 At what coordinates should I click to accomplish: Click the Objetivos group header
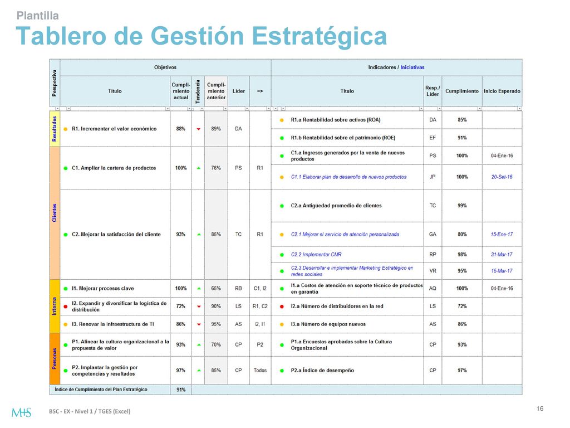point(165,67)
